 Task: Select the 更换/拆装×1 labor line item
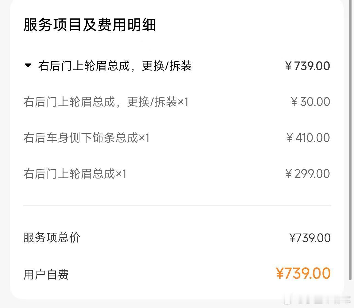pos(106,102)
